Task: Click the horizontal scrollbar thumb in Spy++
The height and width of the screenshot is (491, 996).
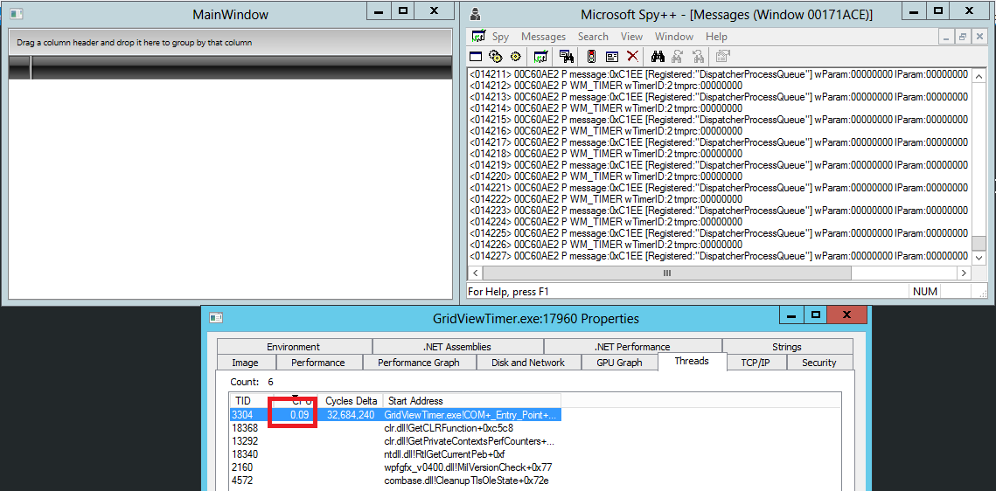Action: click(x=666, y=273)
